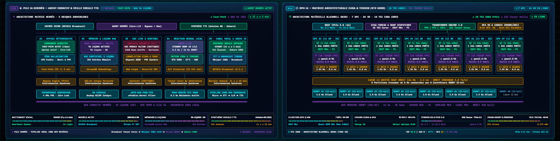Open the PIPELINE 100% GPU SOUVERAIN box
This screenshot has height=141, width=560.
pos(228,94)
